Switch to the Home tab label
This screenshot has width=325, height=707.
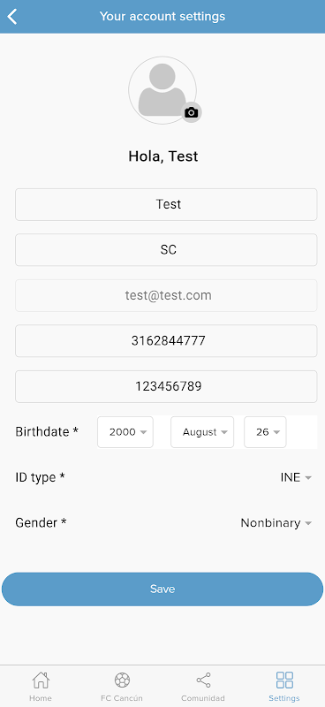coord(41,698)
